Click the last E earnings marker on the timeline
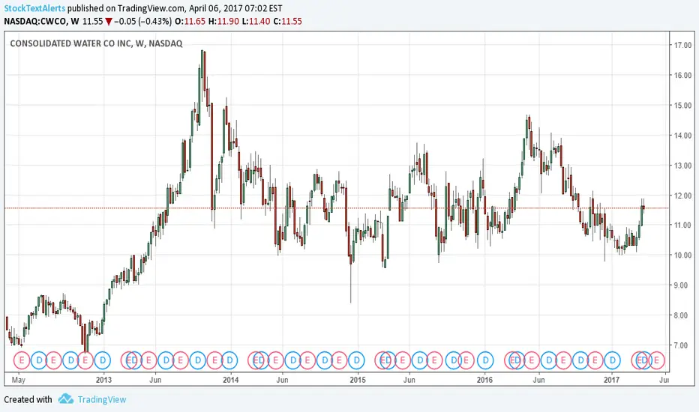This screenshot has width=699, height=412. pos(656,360)
